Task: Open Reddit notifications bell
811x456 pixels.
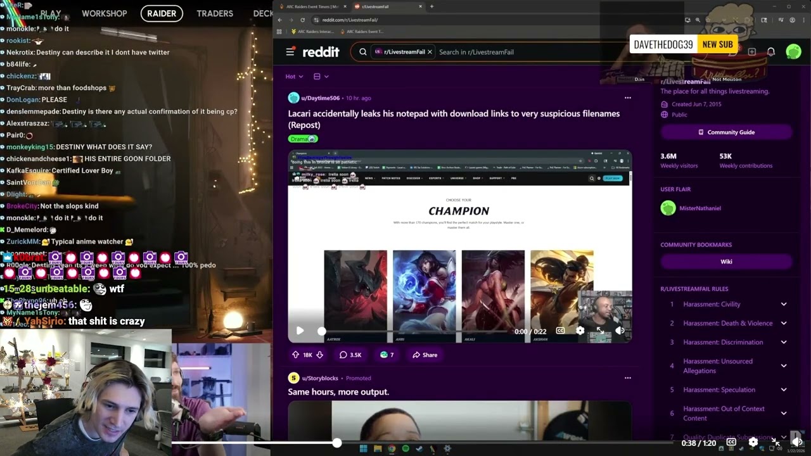Action: pos(771,52)
